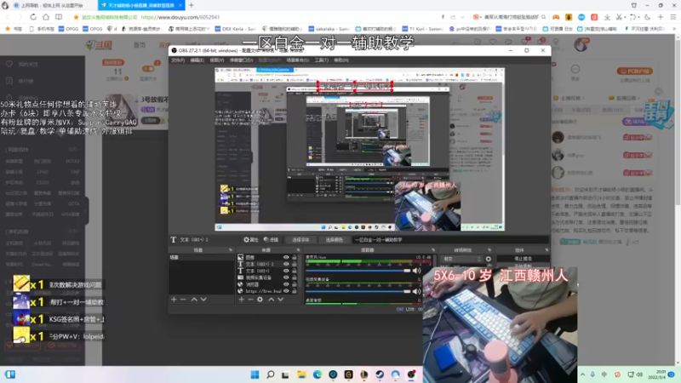The width and height of the screenshot is (681, 383).
Task: Click 停止推流 stop streaming button
Action: 523,259
